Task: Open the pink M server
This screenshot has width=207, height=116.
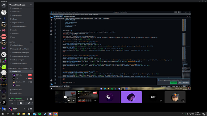Action: coord(4,31)
